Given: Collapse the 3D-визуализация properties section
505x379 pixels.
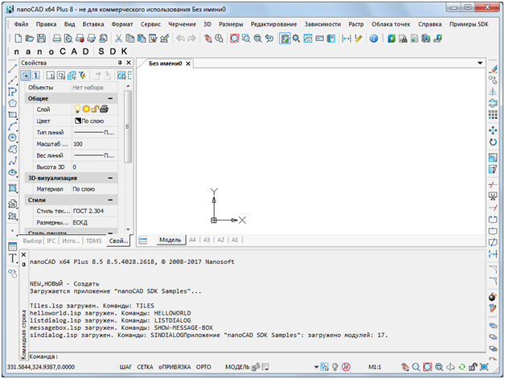Looking at the screenshot, I should 110,178.
